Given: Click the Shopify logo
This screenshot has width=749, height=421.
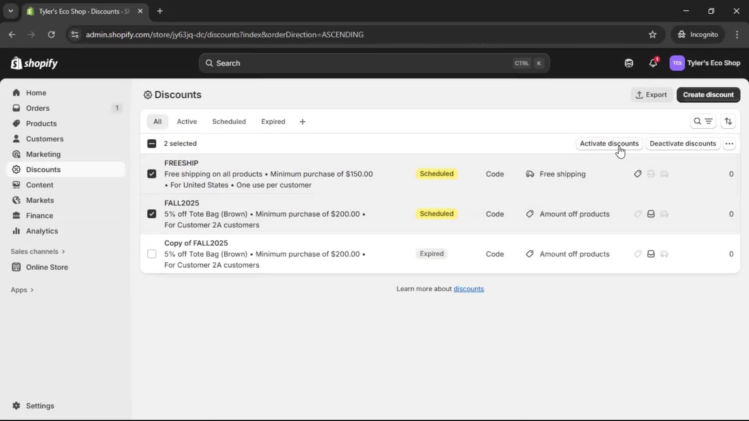Looking at the screenshot, I should tap(34, 63).
